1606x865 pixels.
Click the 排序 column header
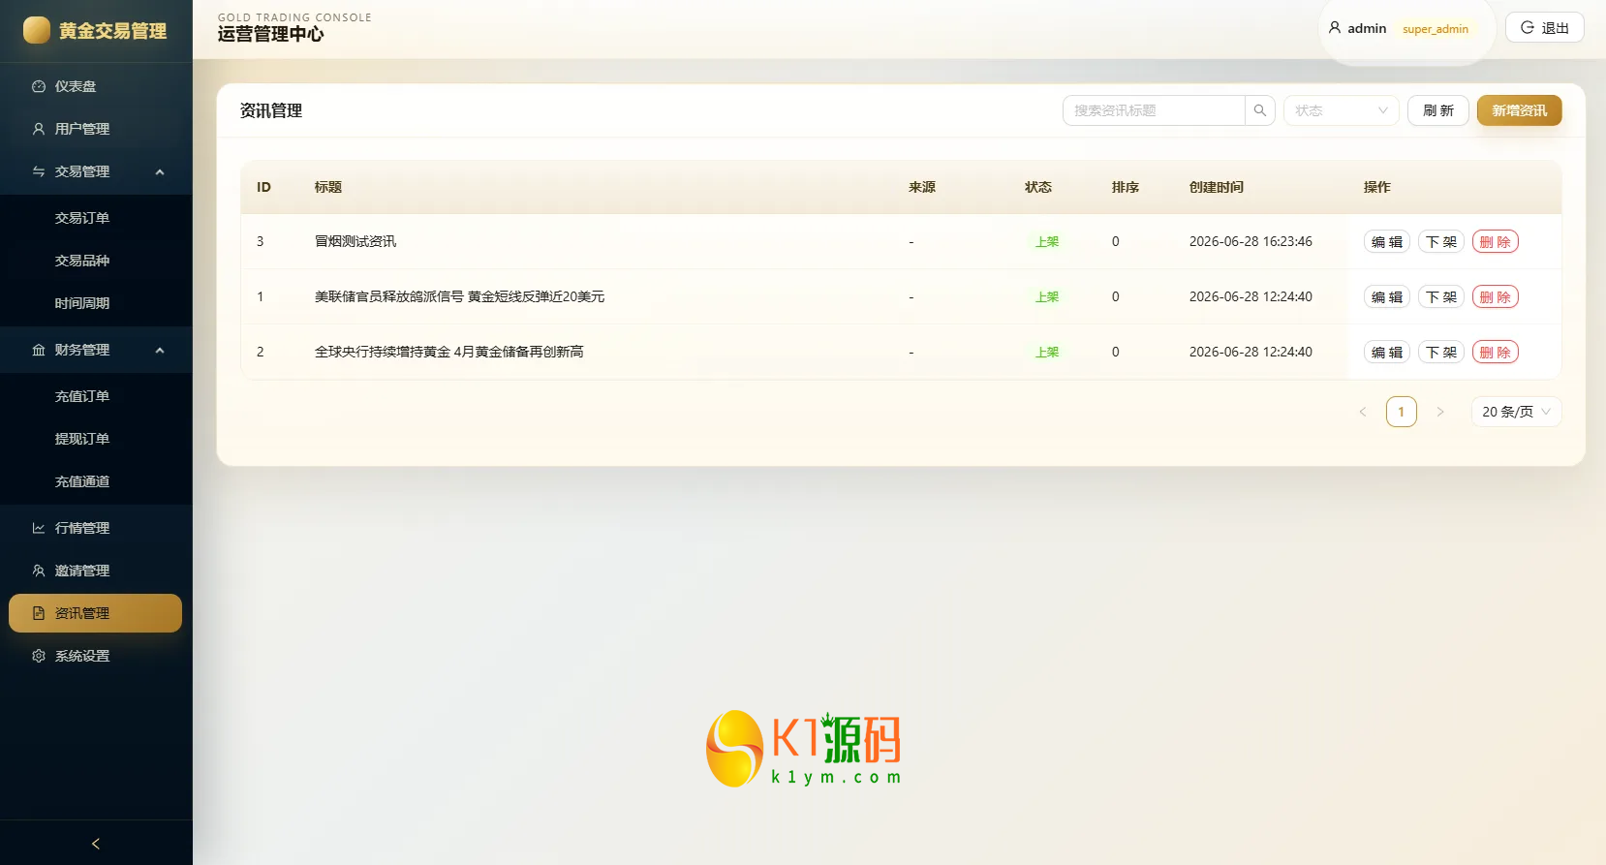point(1126,187)
